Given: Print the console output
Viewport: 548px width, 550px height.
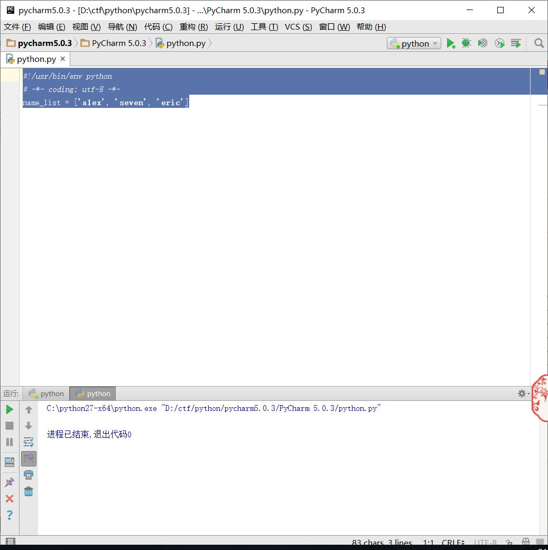Looking at the screenshot, I should [29, 475].
